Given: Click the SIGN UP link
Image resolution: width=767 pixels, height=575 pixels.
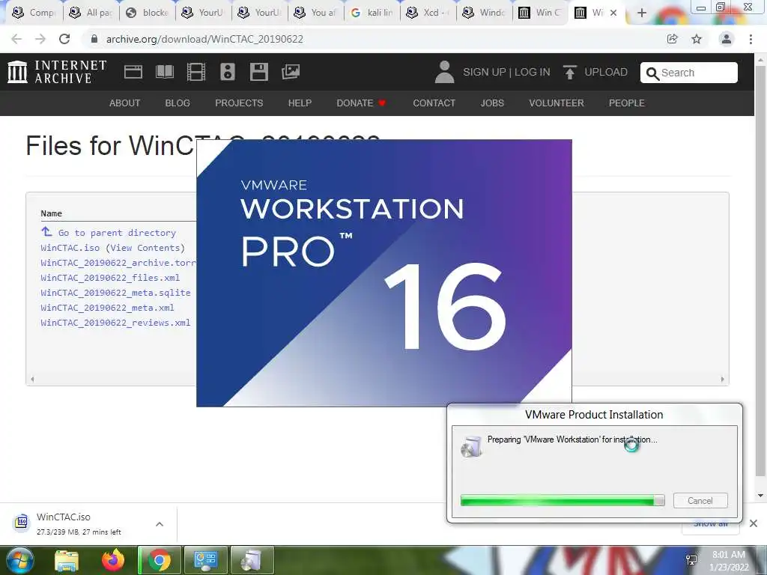Looking at the screenshot, I should tap(485, 72).
